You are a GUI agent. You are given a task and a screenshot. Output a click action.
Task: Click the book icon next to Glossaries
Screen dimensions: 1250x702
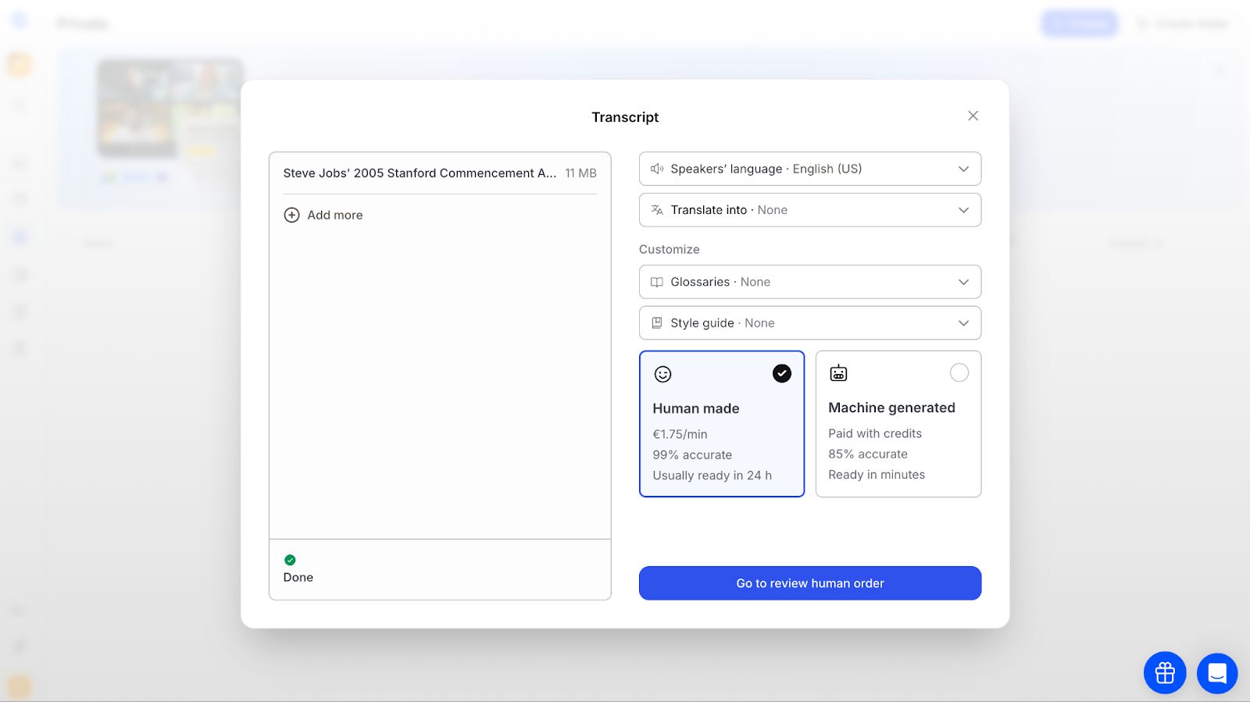(657, 282)
